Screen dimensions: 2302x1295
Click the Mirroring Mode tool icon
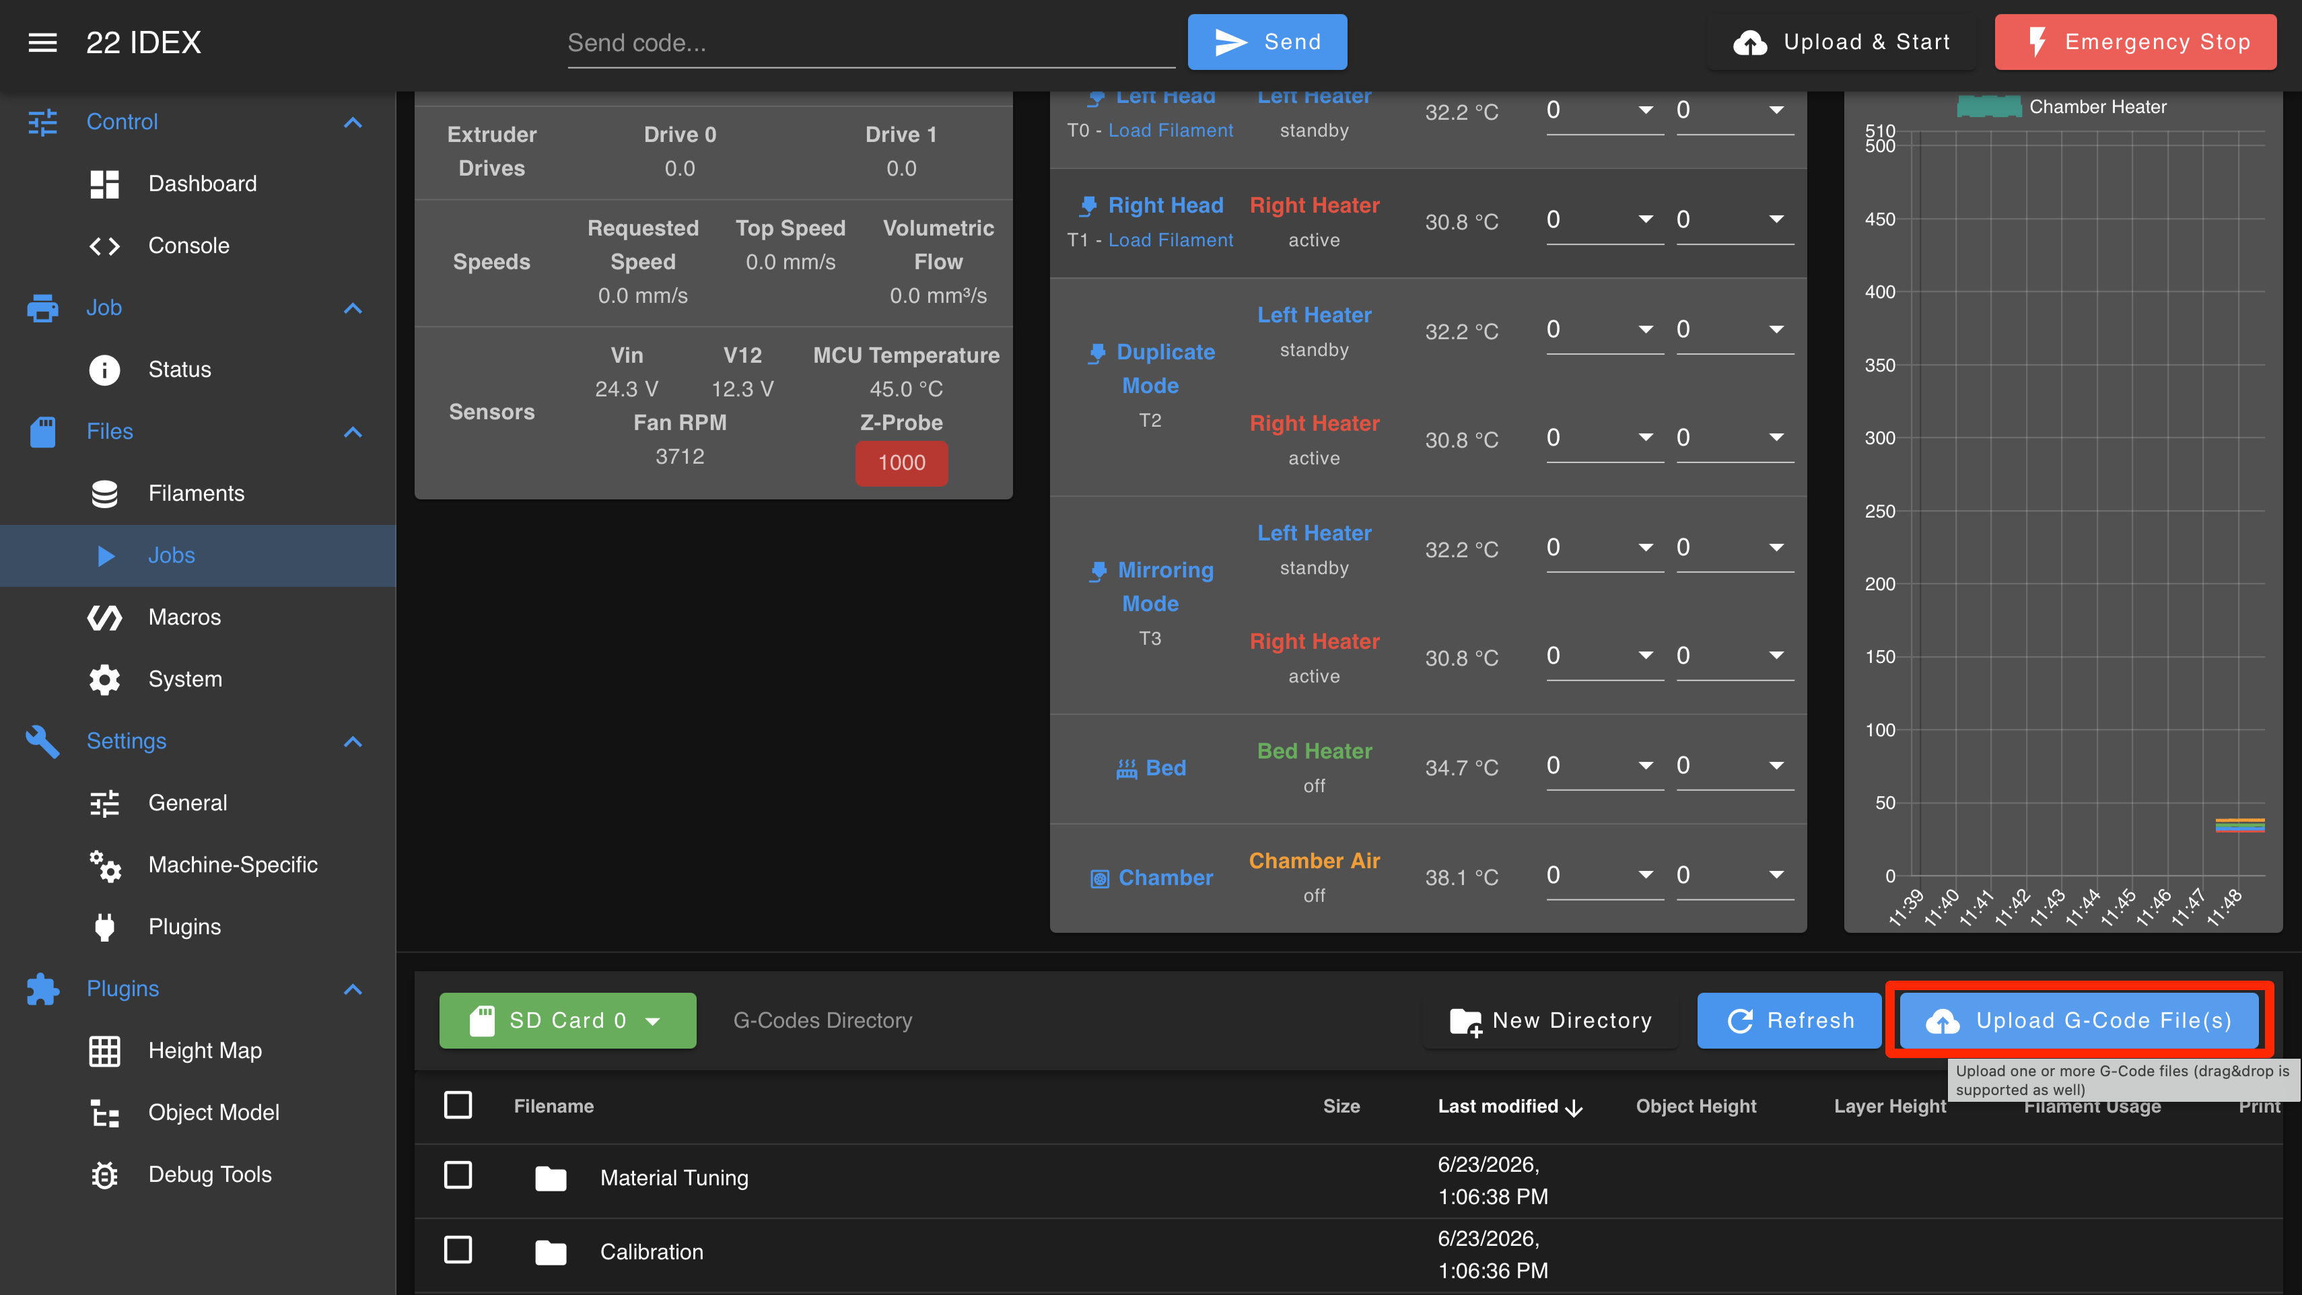click(1098, 571)
